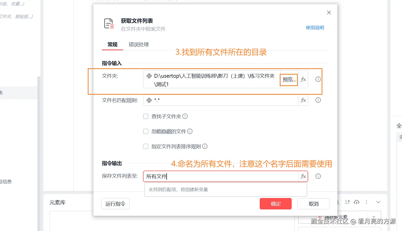Tick the 忽略隐藏的文件 checkbox
402x231 pixels.
pyautogui.click(x=146, y=131)
